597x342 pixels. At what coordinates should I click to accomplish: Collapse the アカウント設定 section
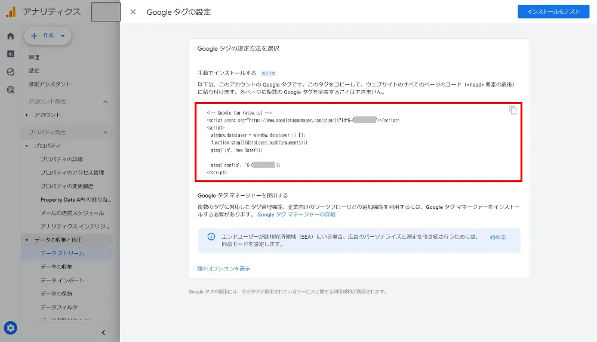tap(105, 101)
